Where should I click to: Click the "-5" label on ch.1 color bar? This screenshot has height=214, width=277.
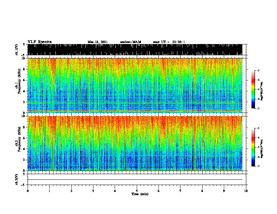click(x=258, y=90)
